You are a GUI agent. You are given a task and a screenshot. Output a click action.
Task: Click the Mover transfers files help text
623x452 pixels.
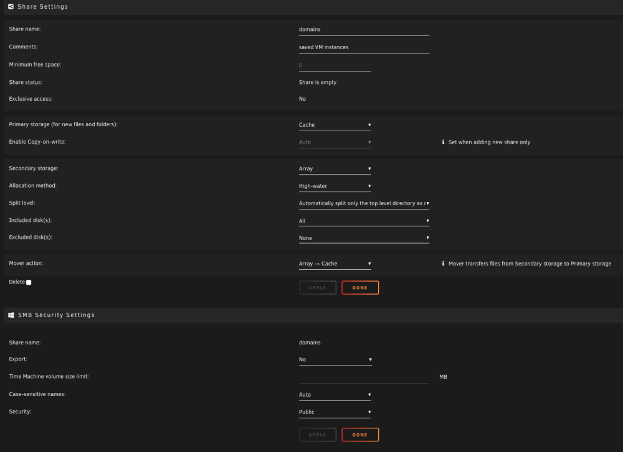(530, 263)
